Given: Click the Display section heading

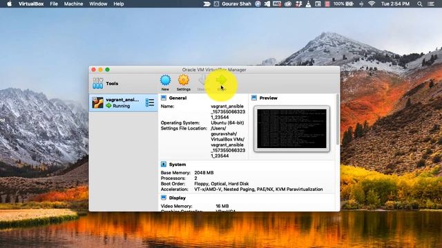Looking at the screenshot, I should [x=177, y=198].
